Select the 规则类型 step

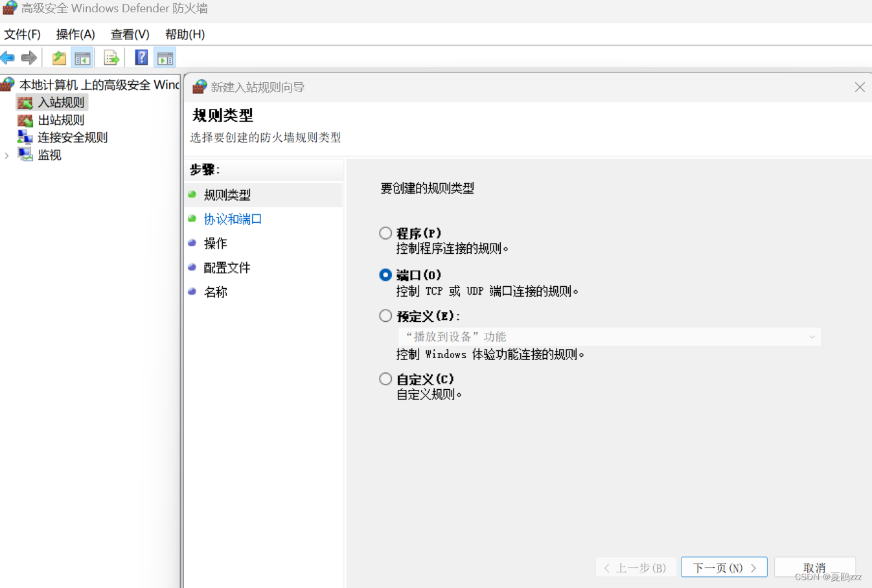coord(227,195)
